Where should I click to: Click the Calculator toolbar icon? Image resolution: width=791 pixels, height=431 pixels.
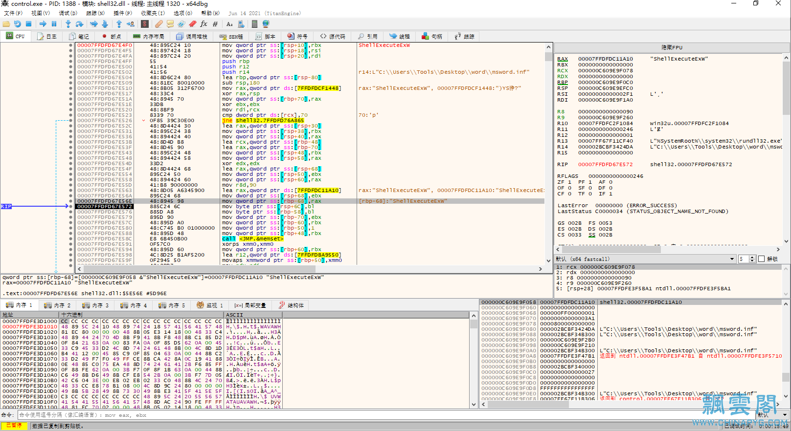pos(255,23)
